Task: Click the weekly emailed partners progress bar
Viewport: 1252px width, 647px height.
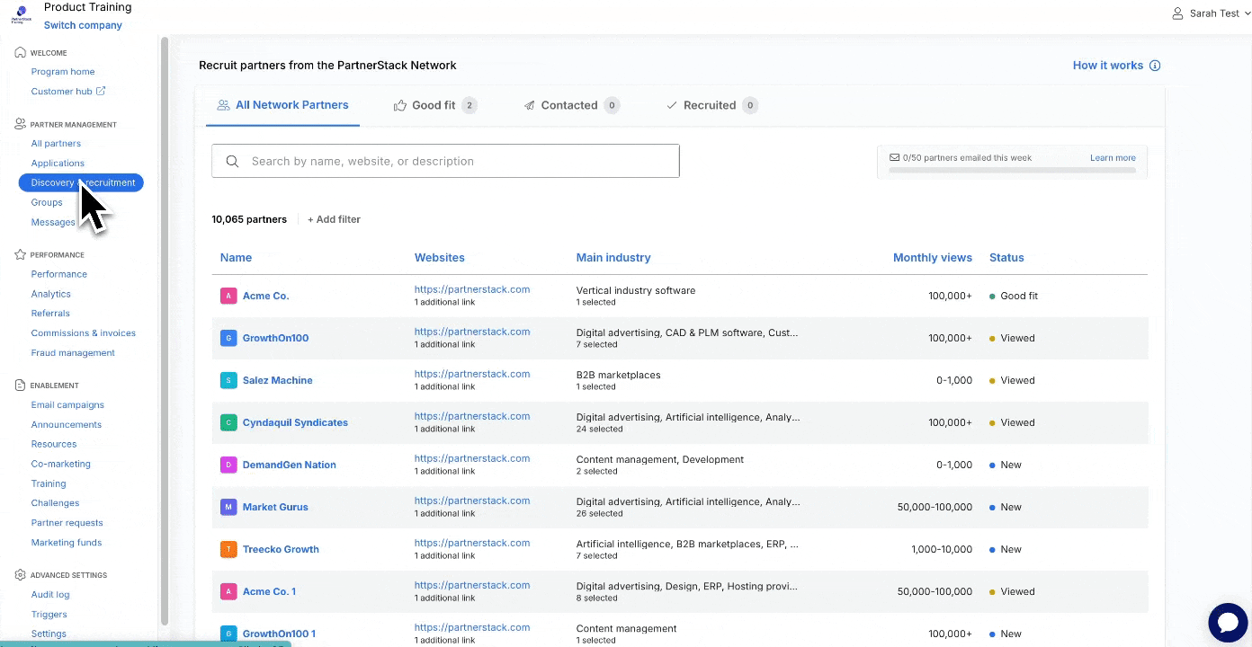Action: (x=1012, y=170)
